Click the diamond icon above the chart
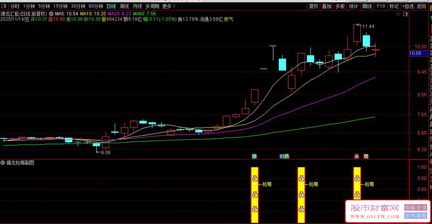The width and height of the screenshot is (432, 224). [398, 14]
